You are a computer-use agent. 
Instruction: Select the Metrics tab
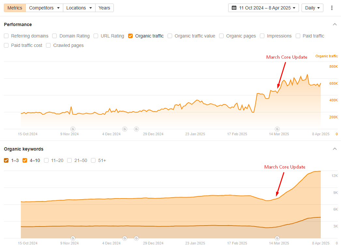tap(14, 7)
